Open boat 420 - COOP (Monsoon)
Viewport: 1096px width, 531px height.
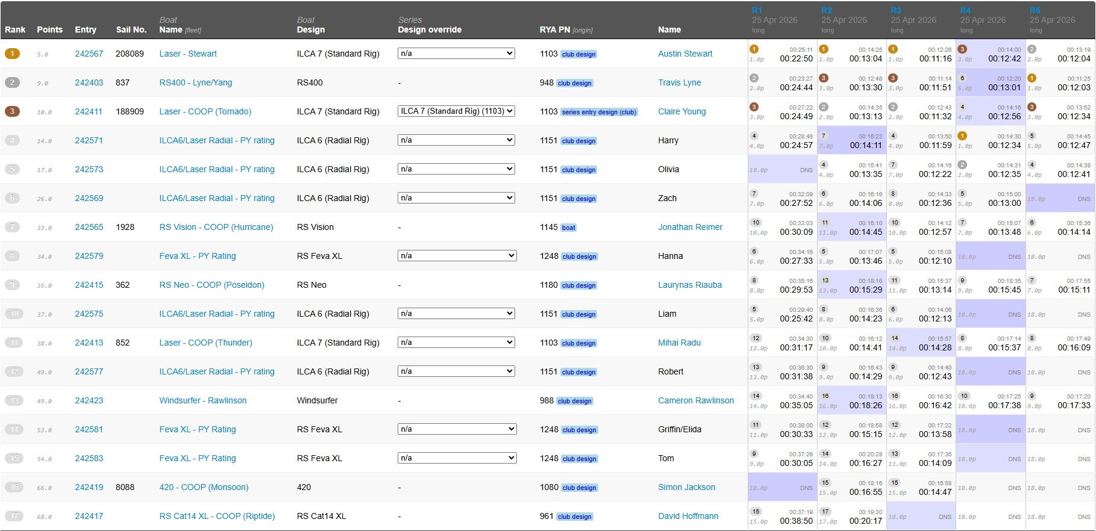point(204,487)
